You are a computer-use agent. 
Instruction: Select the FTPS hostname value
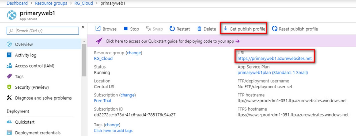pos(293,115)
